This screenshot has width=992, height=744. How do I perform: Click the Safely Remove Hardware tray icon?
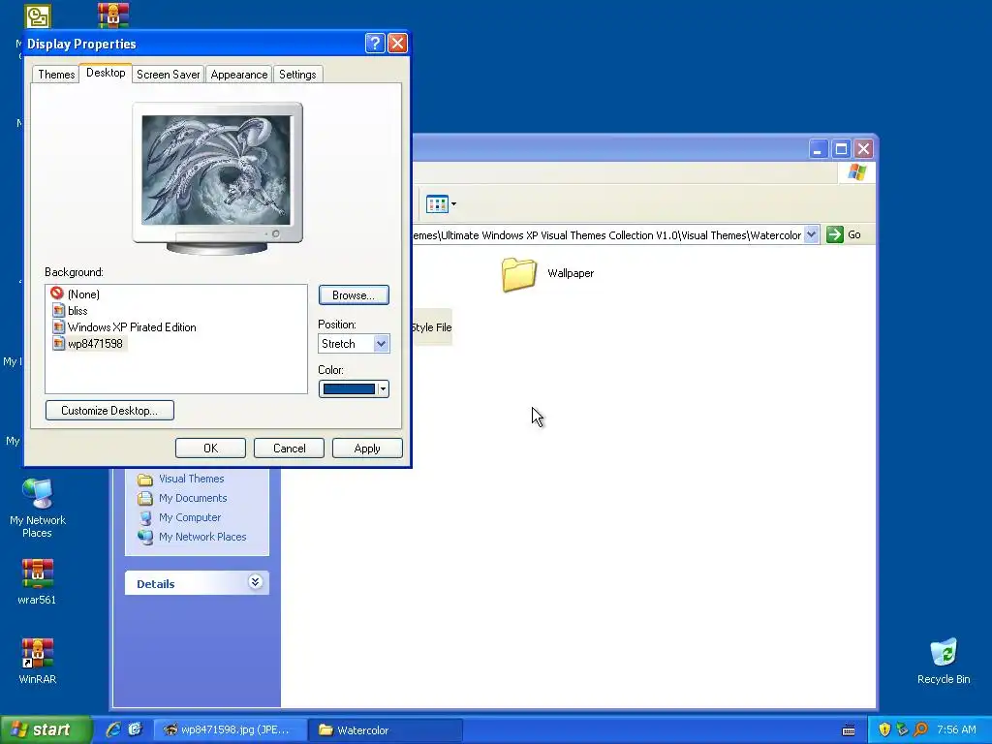pyautogui.click(x=902, y=729)
